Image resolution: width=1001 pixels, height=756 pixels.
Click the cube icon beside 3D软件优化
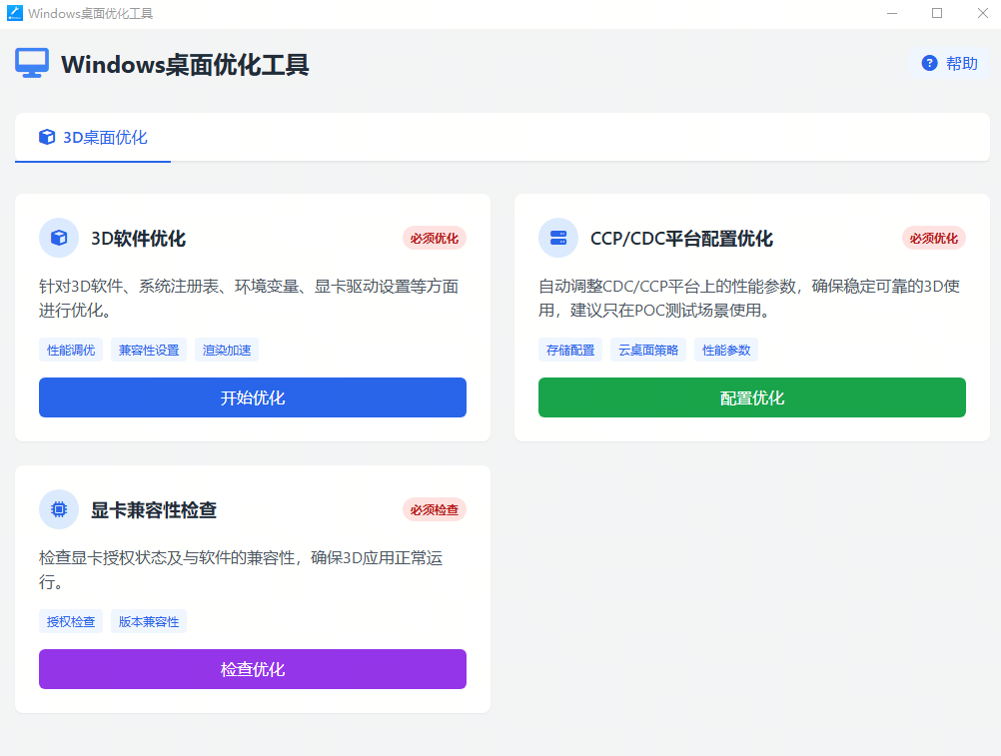(x=59, y=238)
